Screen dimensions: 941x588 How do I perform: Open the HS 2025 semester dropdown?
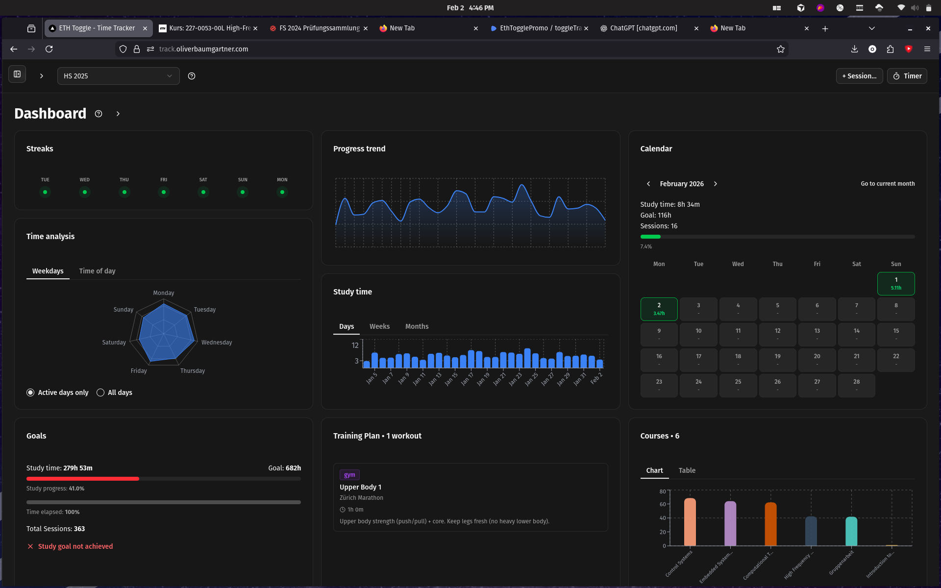(118, 76)
